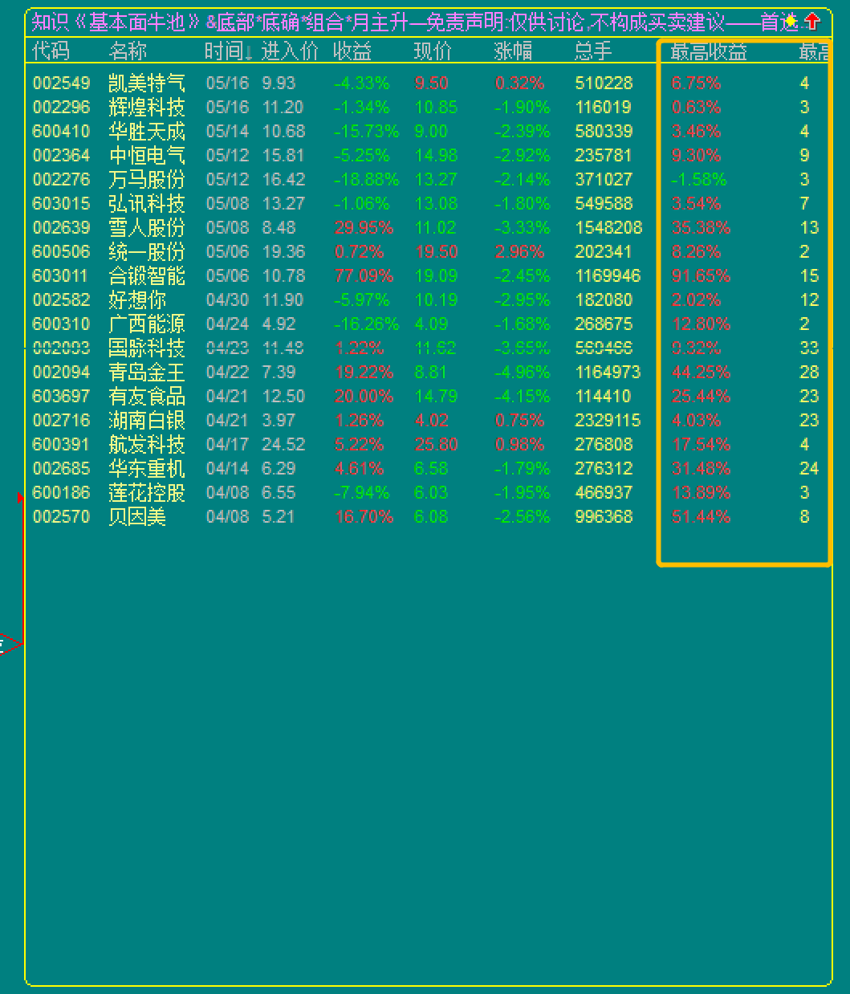The height and width of the screenshot is (994, 850).
Task: Sort by the 最高收益 column header
Action: click(709, 51)
